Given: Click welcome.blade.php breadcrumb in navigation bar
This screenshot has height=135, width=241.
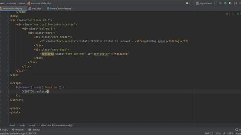Looking at the screenshot, I should tap(39, 3).
